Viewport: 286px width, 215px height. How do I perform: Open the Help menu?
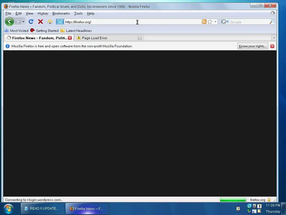click(x=91, y=13)
